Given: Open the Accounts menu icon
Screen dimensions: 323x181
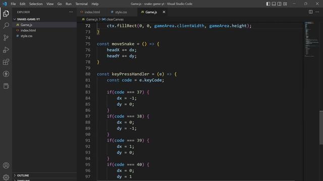Looking at the screenshot, I should coord(6,165).
